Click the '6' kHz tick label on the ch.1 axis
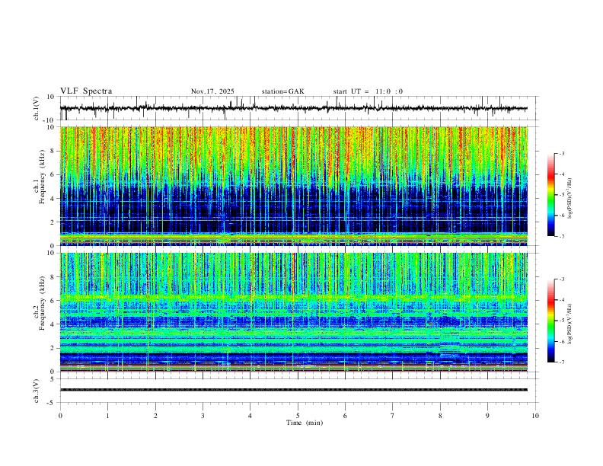Image resolution: width=603 pixels, height=466 pixels. tap(53, 174)
